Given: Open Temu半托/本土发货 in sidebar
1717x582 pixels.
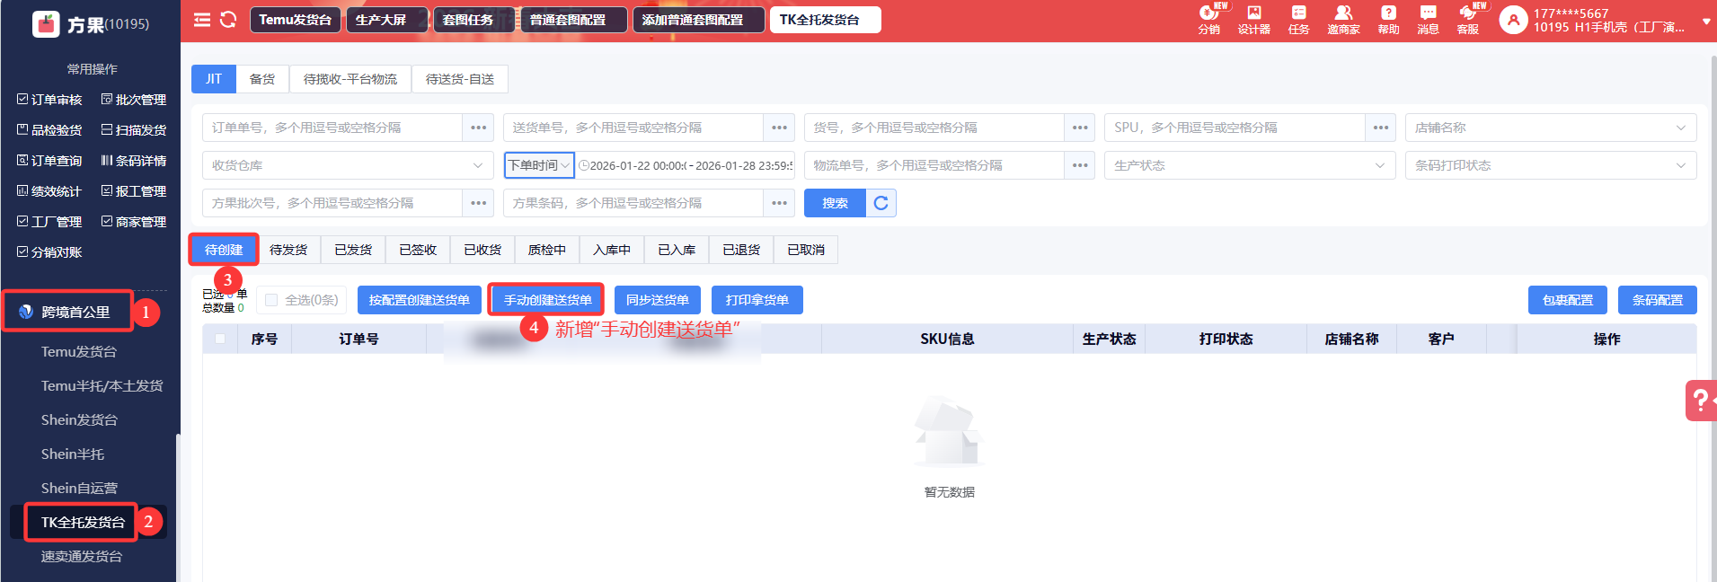Looking at the screenshot, I should coord(102,385).
